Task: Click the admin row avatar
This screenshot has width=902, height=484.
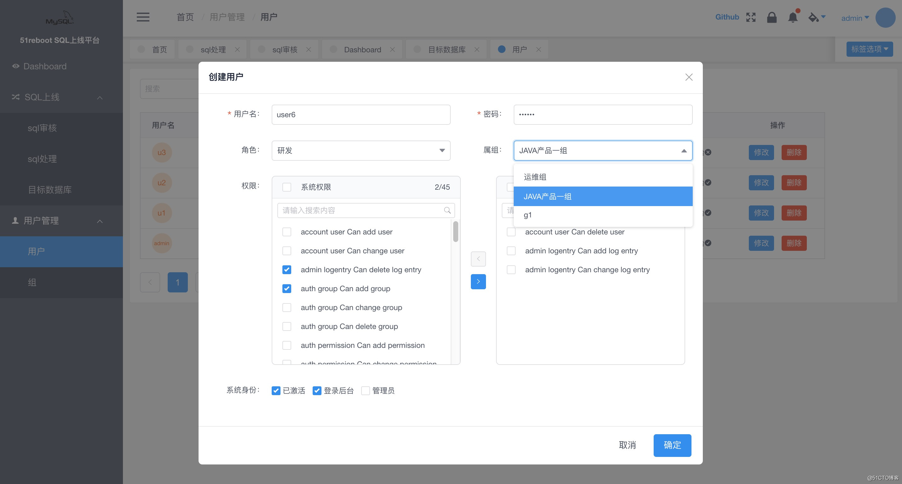Action: click(x=162, y=243)
